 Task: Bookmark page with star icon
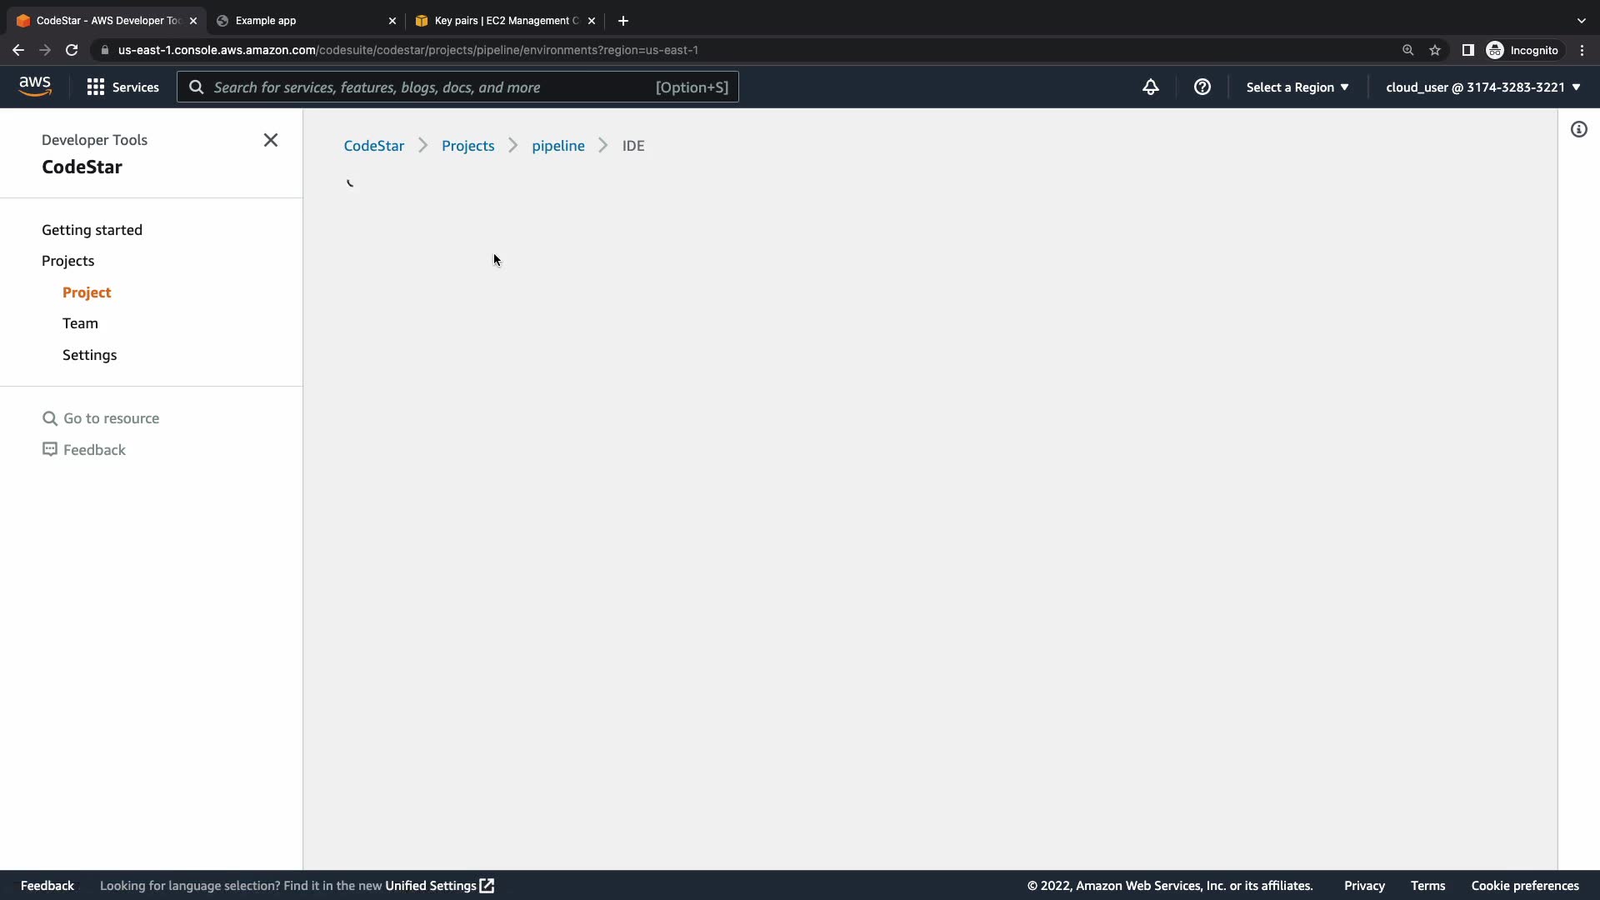point(1435,50)
